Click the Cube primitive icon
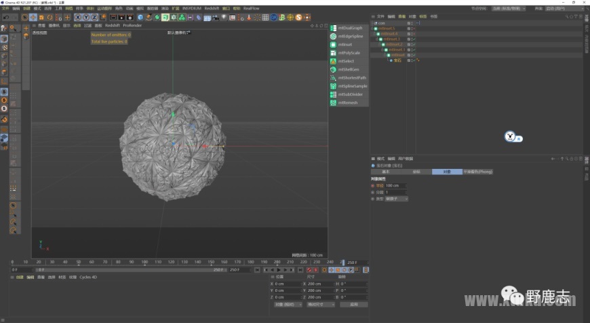 [140, 18]
